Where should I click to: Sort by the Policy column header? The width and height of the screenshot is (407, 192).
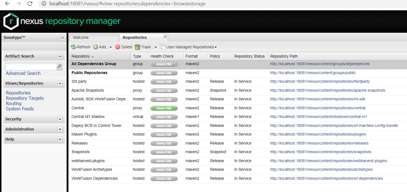coord(220,56)
